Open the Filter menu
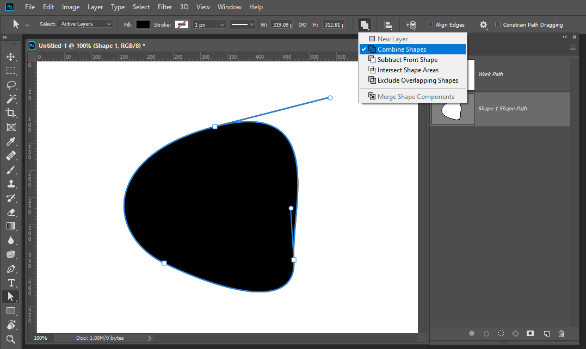The image size is (586, 349). (165, 7)
